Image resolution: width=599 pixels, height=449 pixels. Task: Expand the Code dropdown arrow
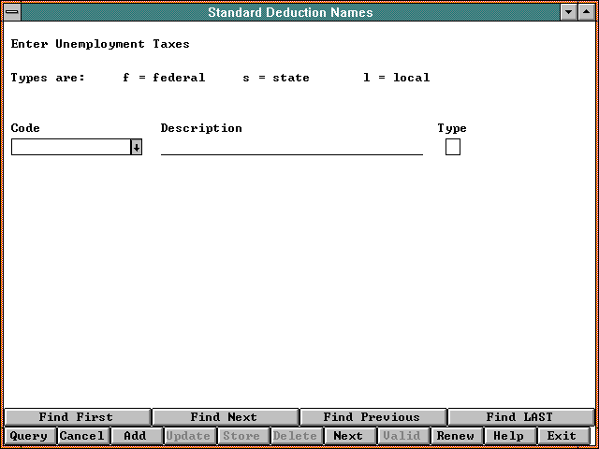(137, 147)
